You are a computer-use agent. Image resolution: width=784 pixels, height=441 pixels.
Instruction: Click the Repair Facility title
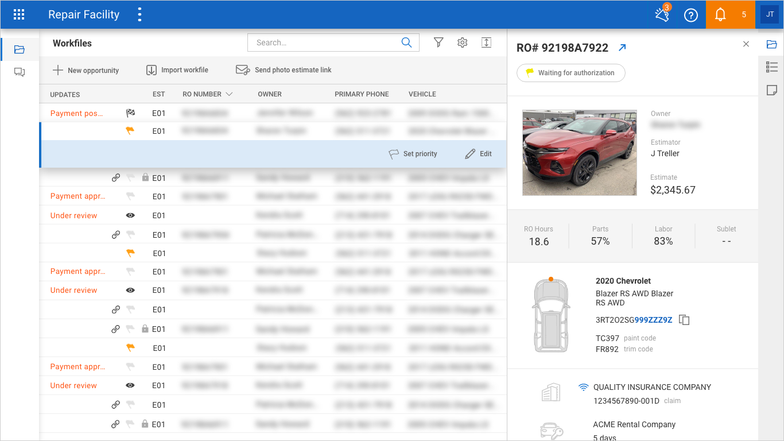(84, 15)
